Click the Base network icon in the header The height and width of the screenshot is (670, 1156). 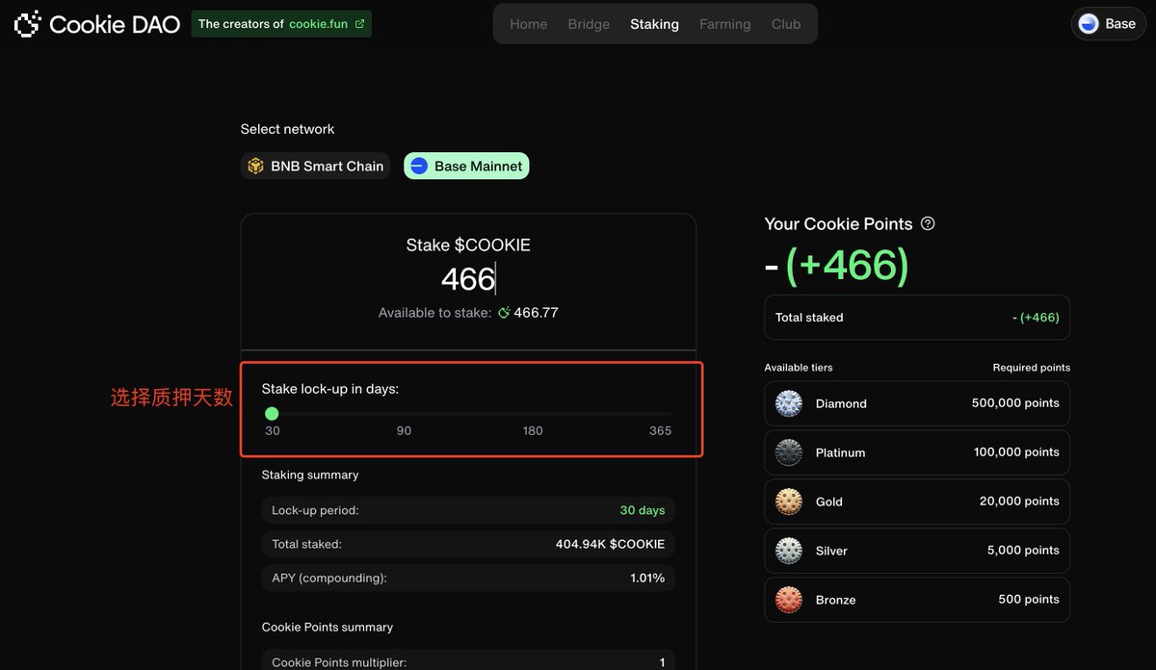pos(1089,24)
